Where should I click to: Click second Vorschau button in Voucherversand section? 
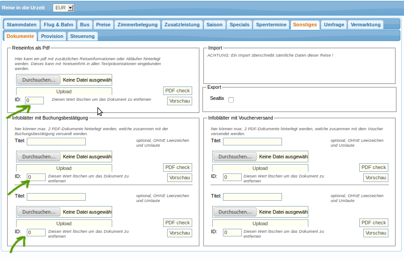pyautogui.click(x=376, y=233)
